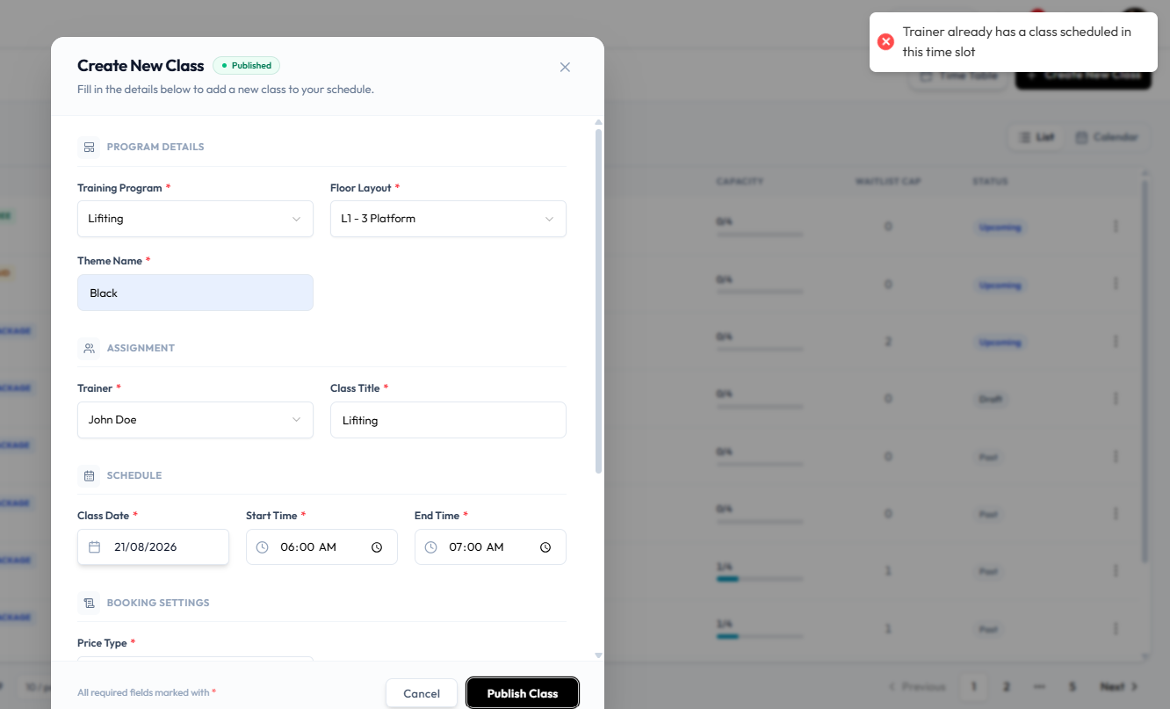The image size is (1170, 709).
Task: Click the "Theme Name" label
Action: (110, 261)
